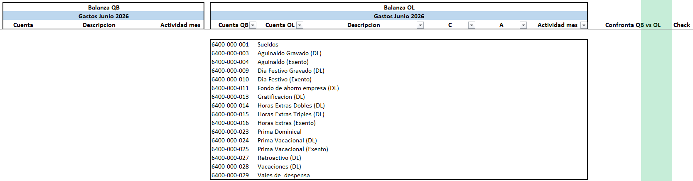The width and height of the screenshot is (693, 181).
Task: Click the Horas Extras Triples (DL) description
Action: pyautogui.click(x=291, y=114)
